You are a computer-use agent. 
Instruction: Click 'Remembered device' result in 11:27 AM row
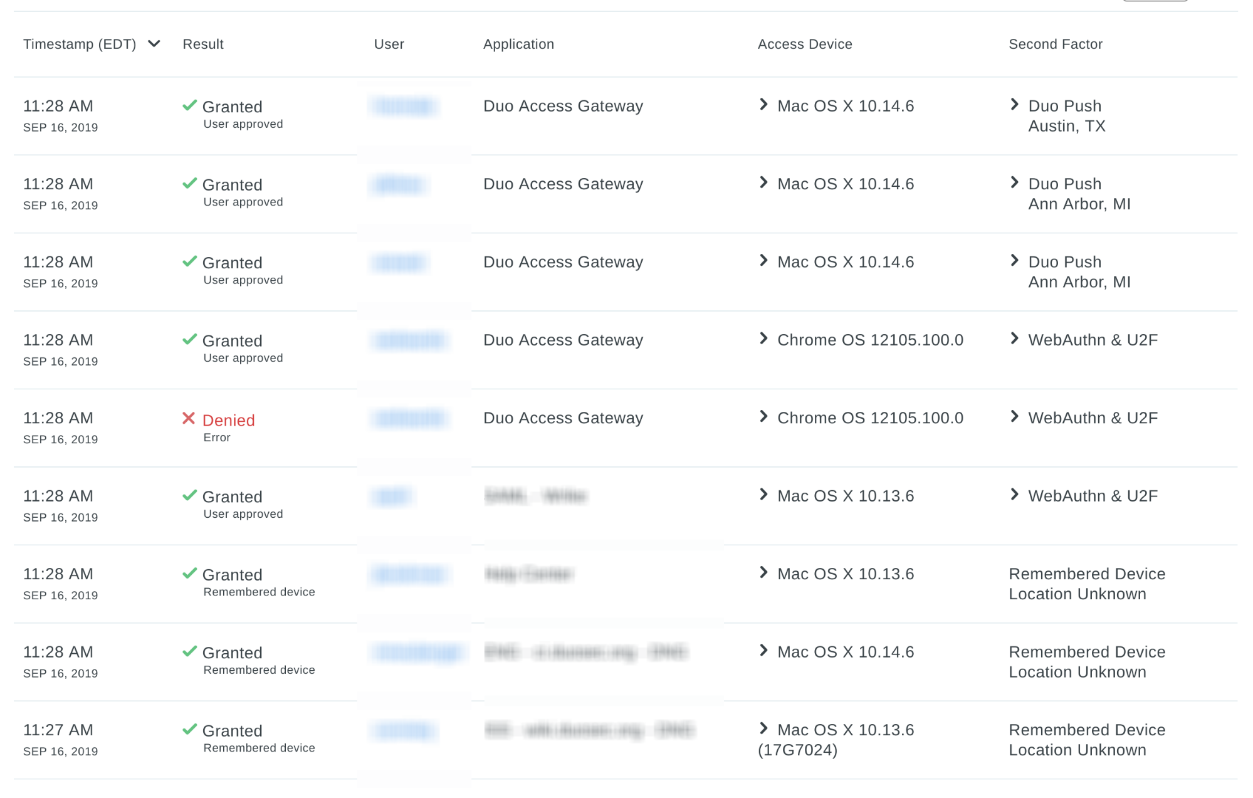[x=259, y=748]
